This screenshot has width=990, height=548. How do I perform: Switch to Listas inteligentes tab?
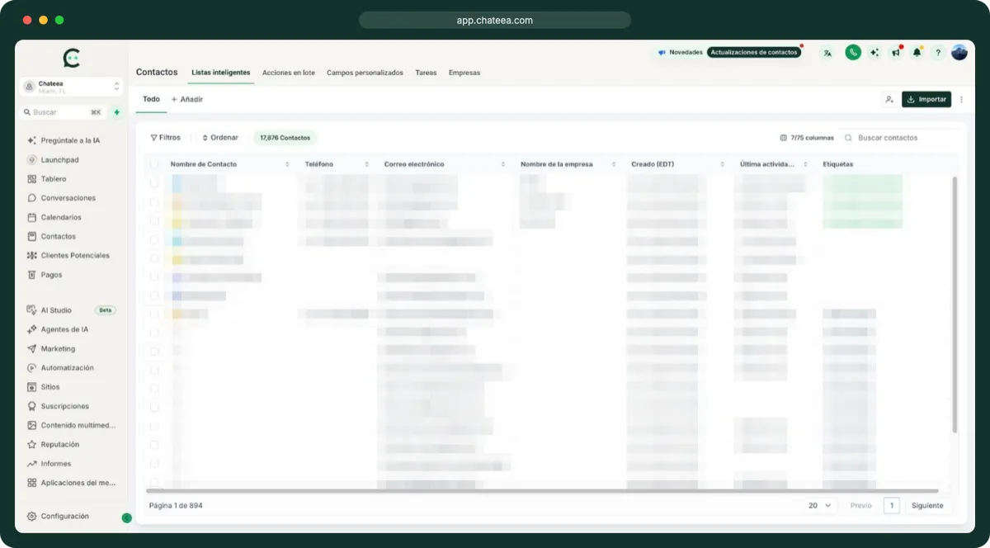click(x=220, y=73)
